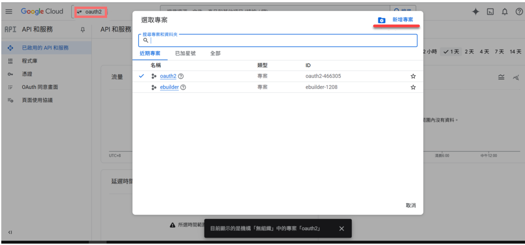Image resolution: width=525 pixels, height=245 pixels.
Task: Star the ebuilder project
Action: (413, 87)
